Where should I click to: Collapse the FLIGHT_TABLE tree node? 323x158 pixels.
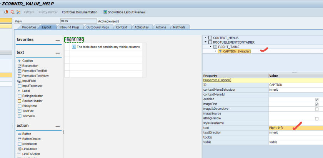point(210,47)
